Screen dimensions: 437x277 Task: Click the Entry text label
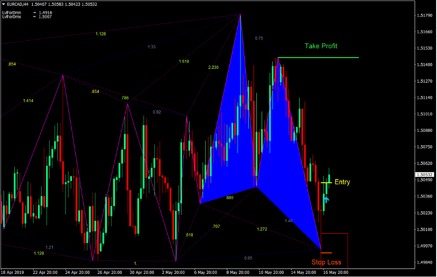(342, 182)
